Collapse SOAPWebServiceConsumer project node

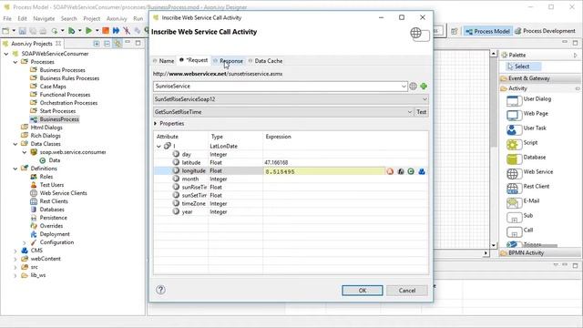coord(6,54)
